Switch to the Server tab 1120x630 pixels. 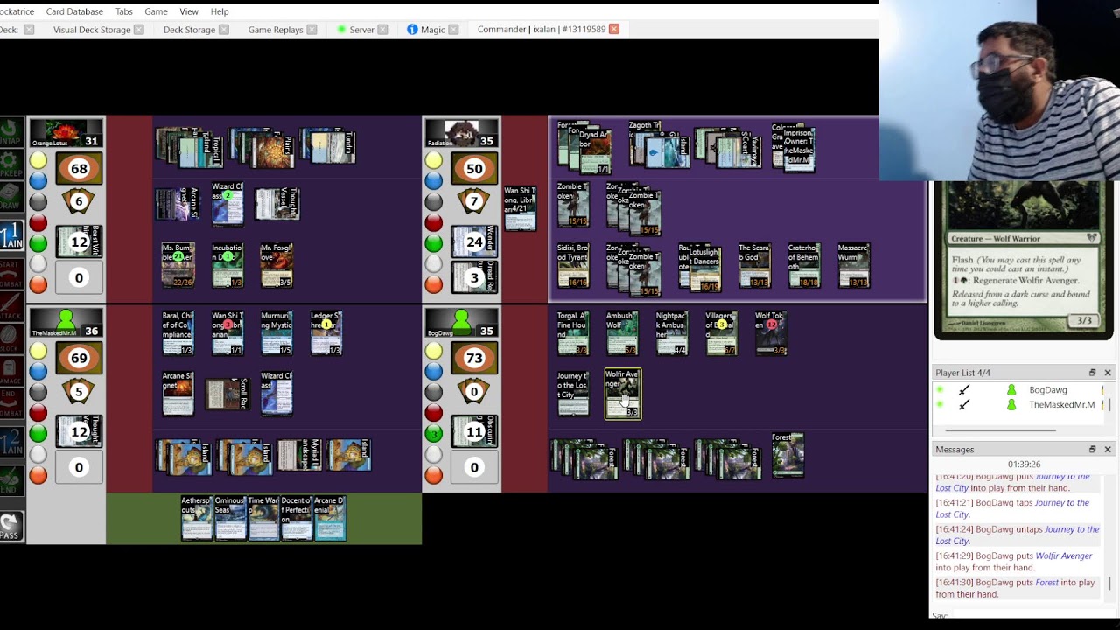pos(361,30)
